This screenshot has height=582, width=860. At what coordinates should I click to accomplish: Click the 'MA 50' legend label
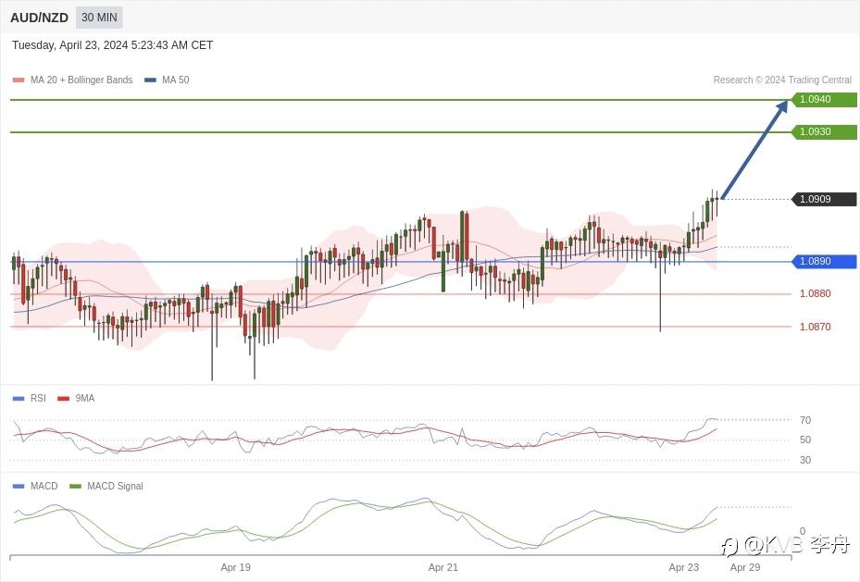[x=176, y=80]
